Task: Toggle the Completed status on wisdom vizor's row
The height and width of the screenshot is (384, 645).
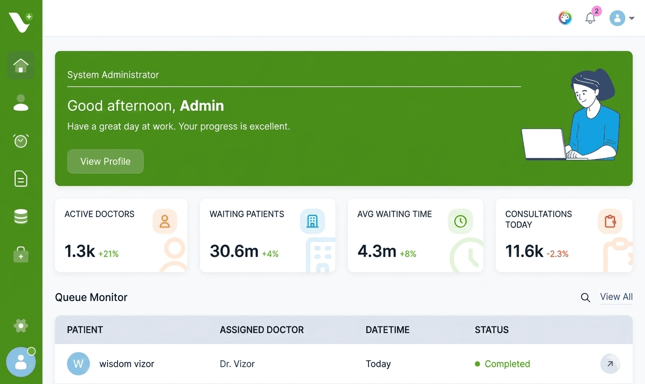Action: point(507,364)
